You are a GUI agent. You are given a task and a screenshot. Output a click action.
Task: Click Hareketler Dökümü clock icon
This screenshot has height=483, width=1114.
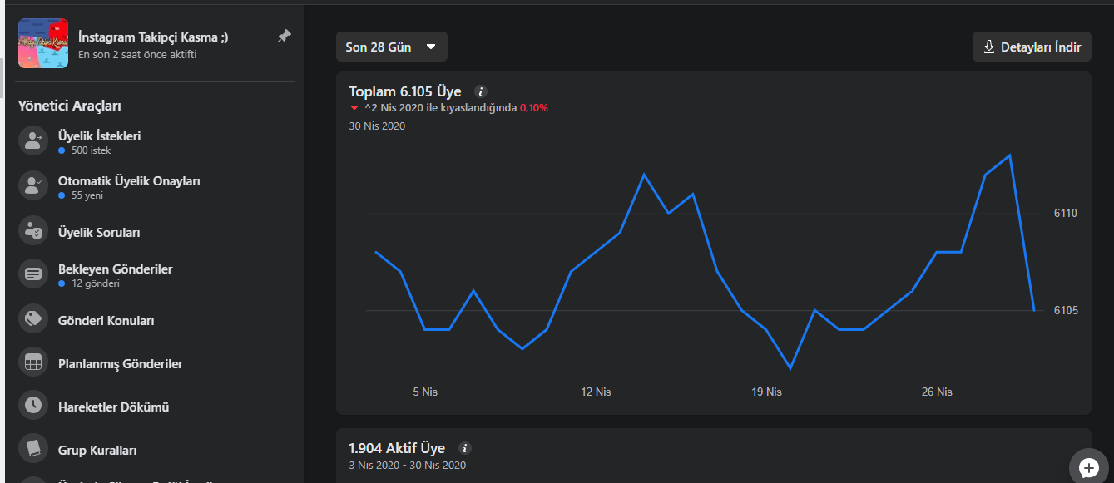coord(33,406)
